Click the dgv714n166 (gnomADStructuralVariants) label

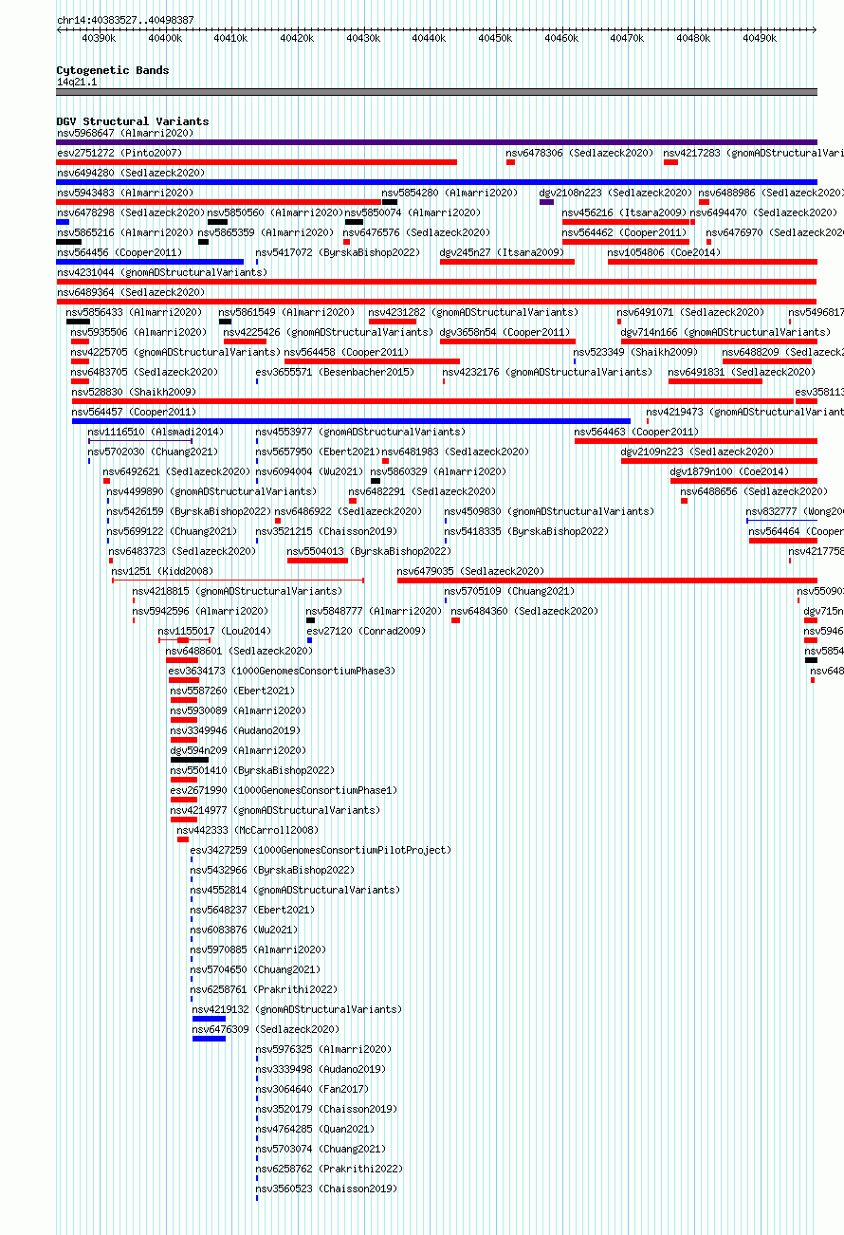(725, 332)
